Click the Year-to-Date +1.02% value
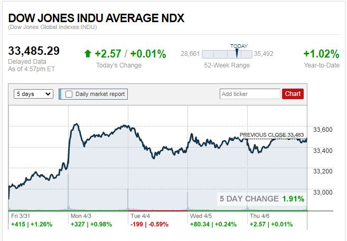The height and width of the screenshot is (241, 347). click(321, 54)
